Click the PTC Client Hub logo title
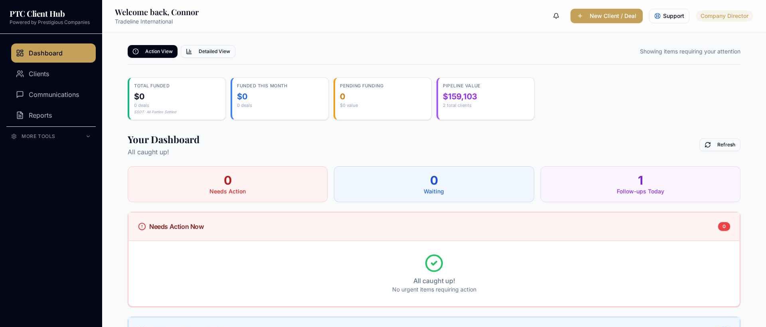766x327 pixels. coord(37,14)
